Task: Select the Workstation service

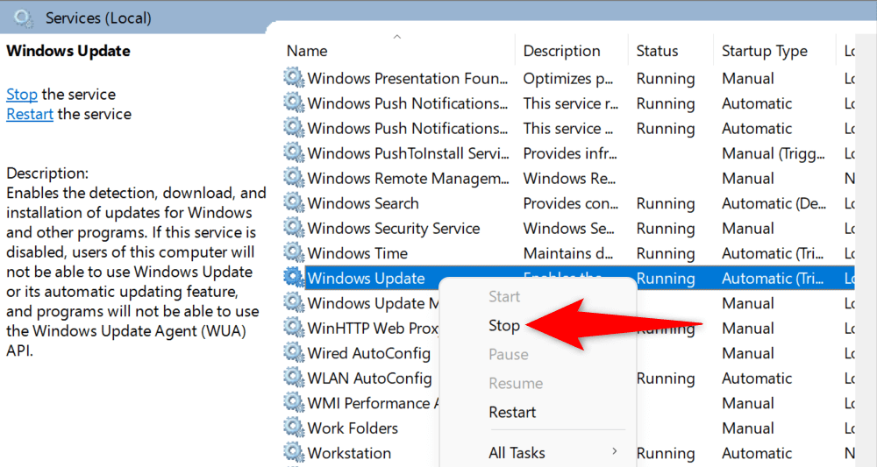Action: 349,453
